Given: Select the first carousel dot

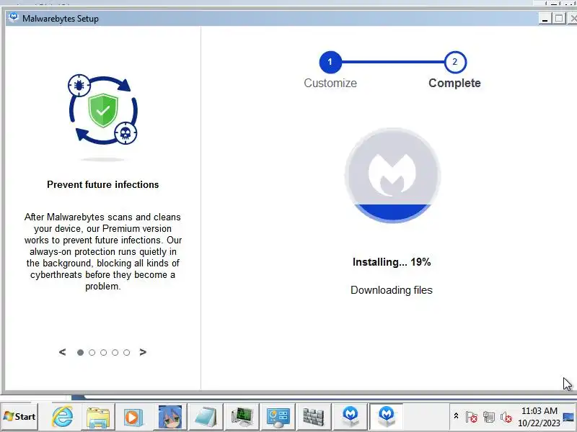Looking at the screenshot, I should [80, 352].
